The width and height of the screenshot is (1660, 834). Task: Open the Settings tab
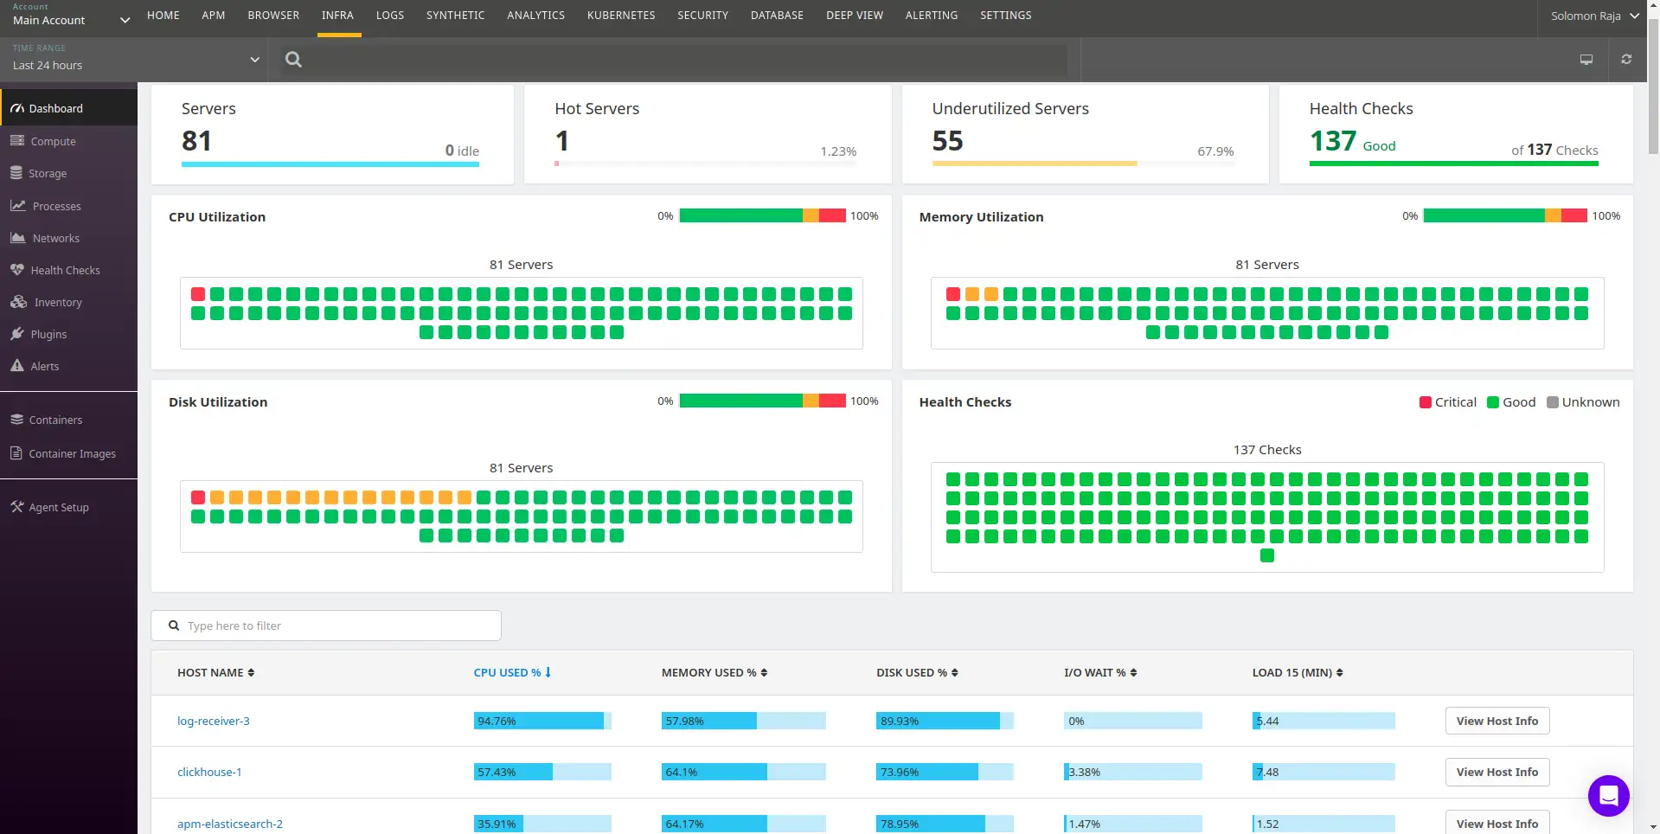pyautogui.click(x=1005, y=16)
